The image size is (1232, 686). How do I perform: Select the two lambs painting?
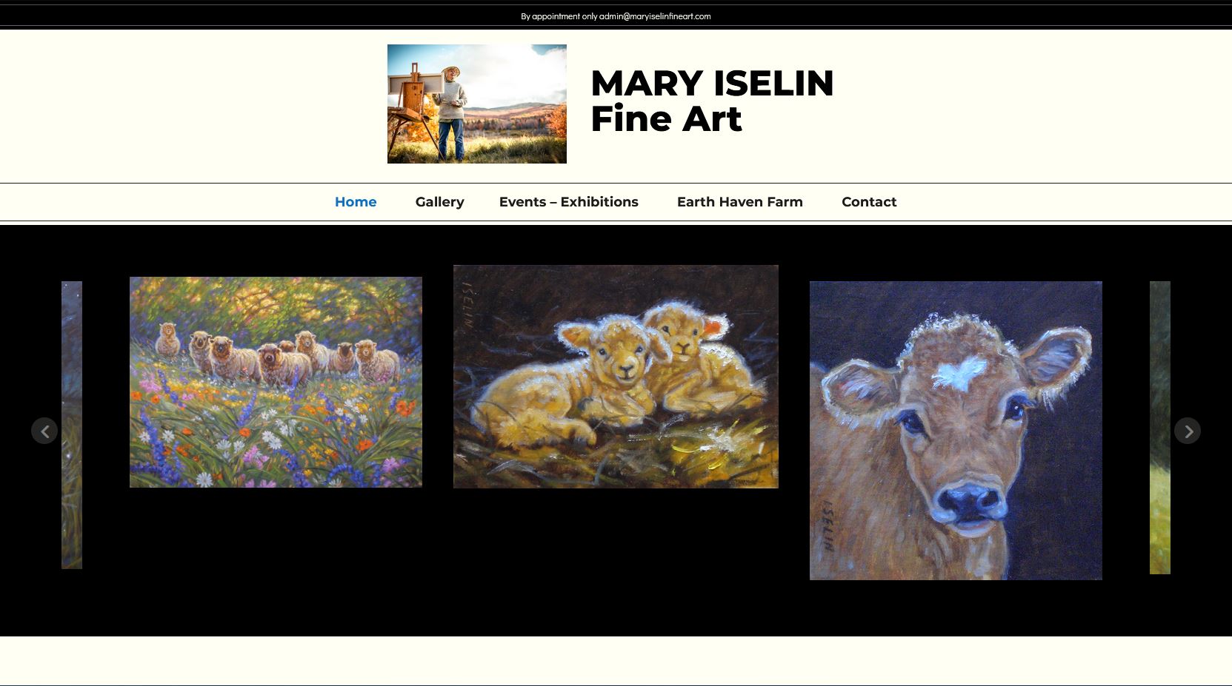pos(616,377)
